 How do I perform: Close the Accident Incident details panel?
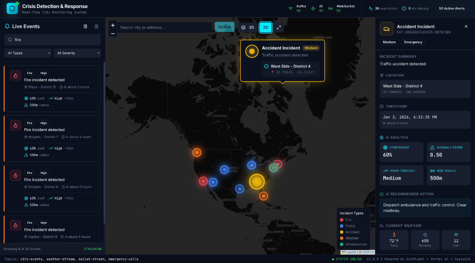click(466, 27)
